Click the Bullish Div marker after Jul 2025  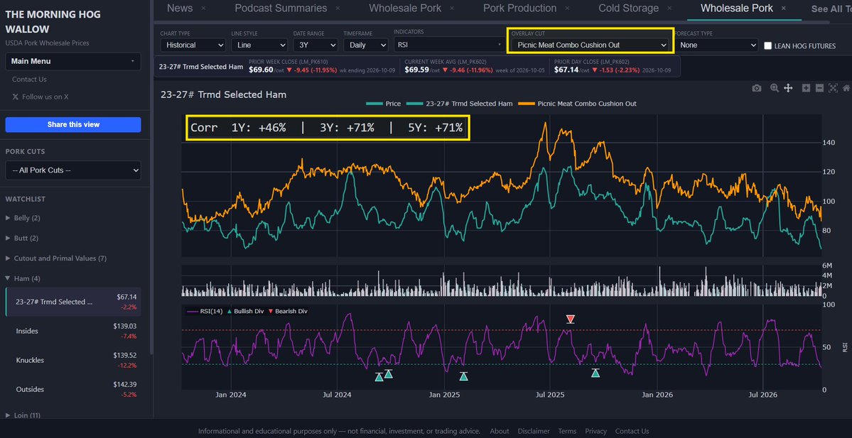point(595,373)
